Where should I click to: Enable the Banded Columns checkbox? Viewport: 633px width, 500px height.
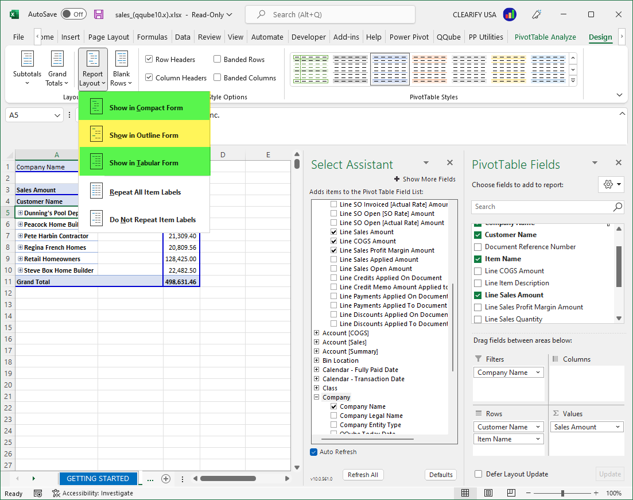217,77
